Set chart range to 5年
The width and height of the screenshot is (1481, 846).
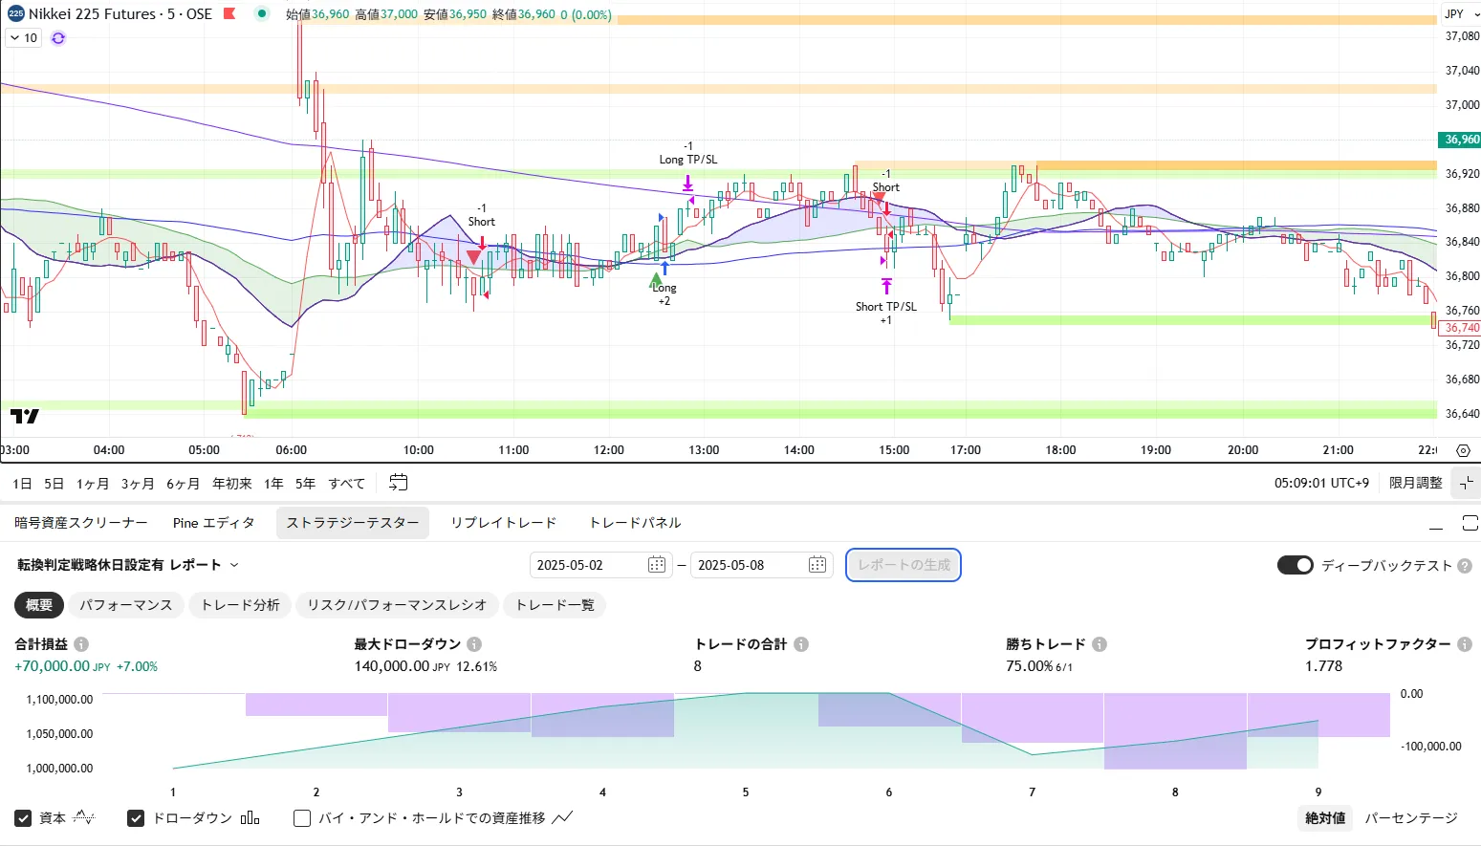point(305,484)
